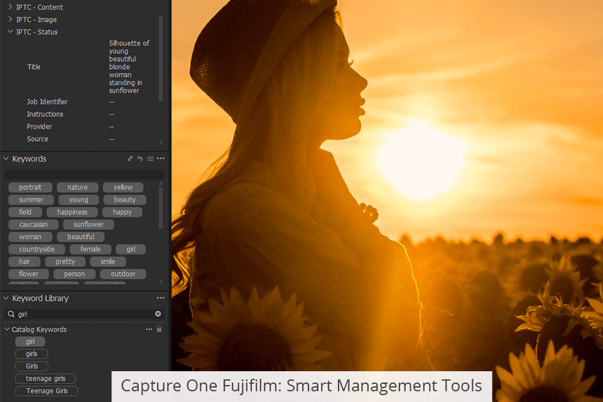The image size is (603, 402).
Task: Expand the IPTC - Image section
Action: point(11,19)
